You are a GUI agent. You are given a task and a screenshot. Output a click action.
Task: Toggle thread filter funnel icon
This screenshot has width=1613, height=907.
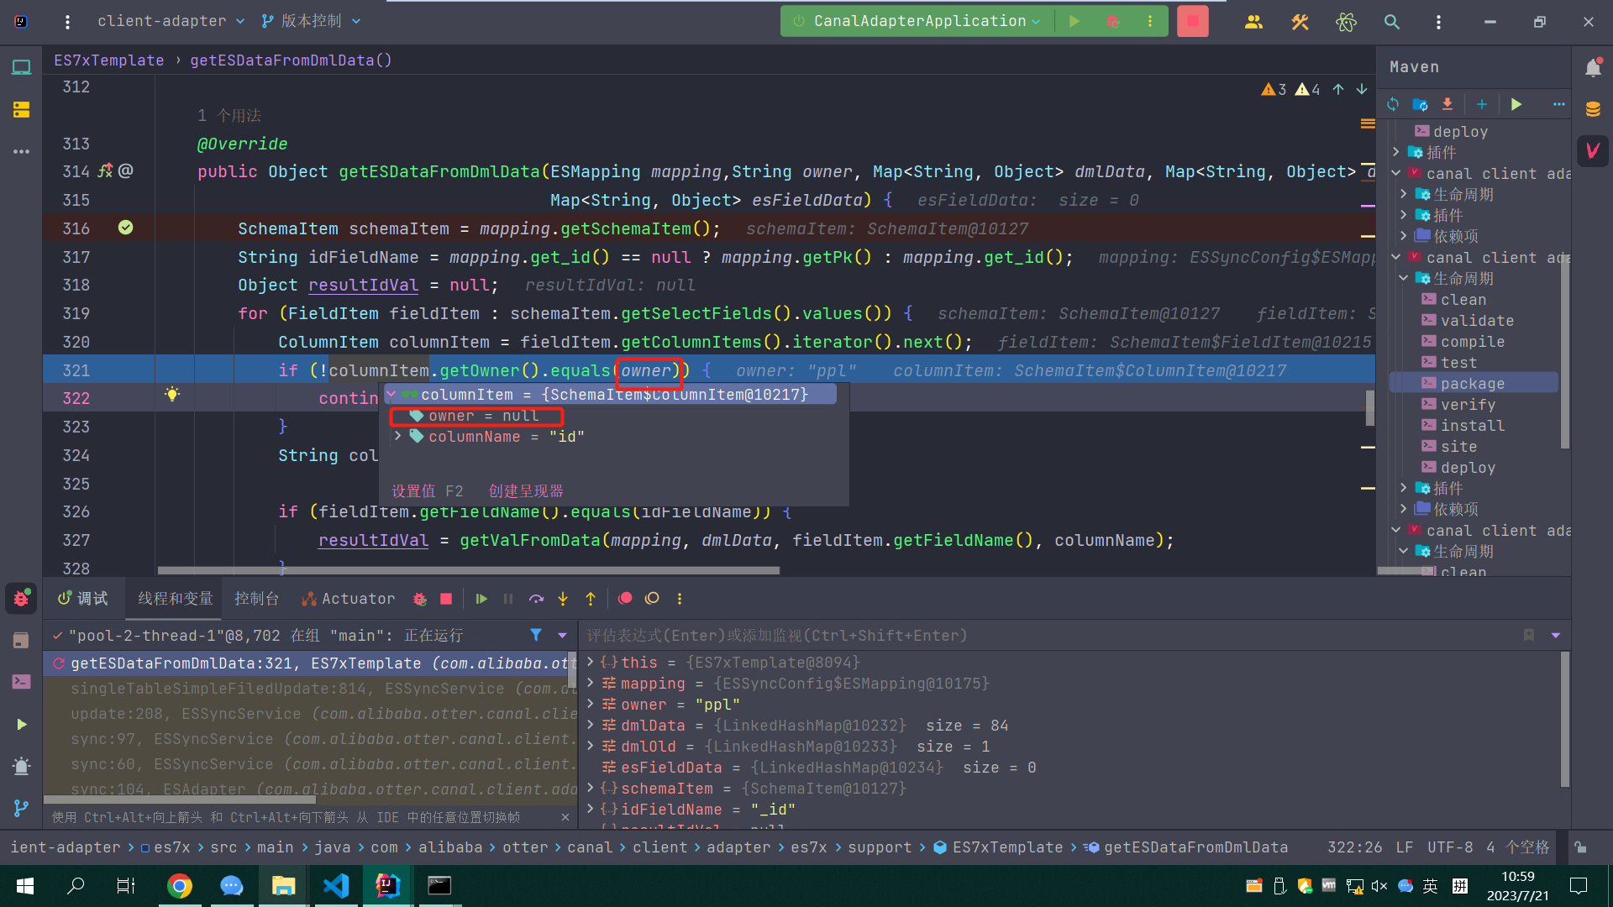[536, 635]
